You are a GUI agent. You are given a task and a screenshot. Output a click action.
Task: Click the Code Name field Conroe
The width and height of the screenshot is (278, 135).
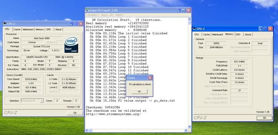32,42
